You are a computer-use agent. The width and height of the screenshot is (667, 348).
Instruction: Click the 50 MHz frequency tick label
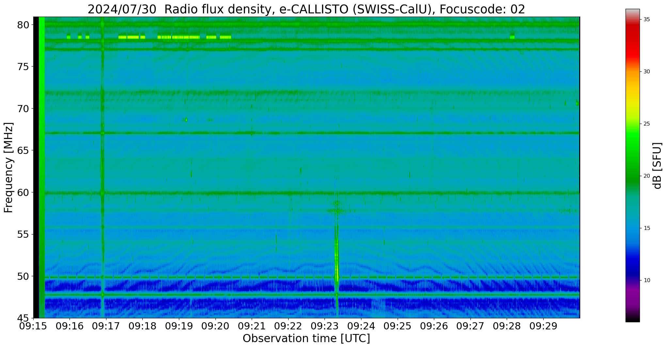(23, 276)
